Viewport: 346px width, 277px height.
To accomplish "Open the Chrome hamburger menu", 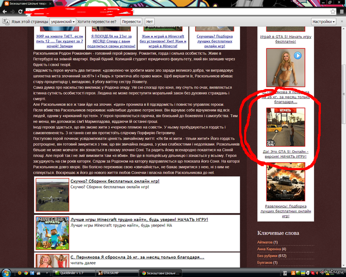I will [x=342, y=12].
